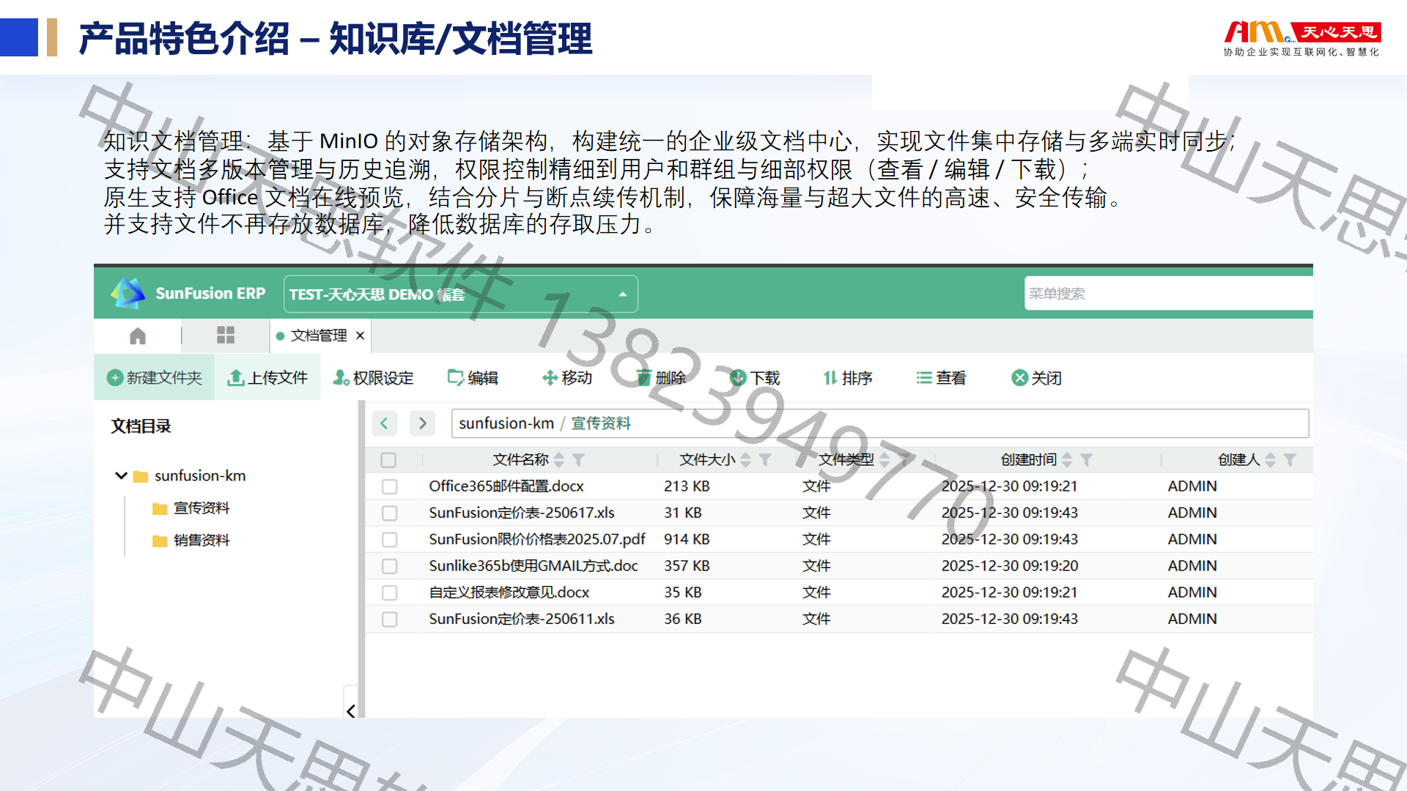Check the Office365邮件配置.docx row checkbox
Viewport: 1407px width, 791px height.
coord(390,486)
